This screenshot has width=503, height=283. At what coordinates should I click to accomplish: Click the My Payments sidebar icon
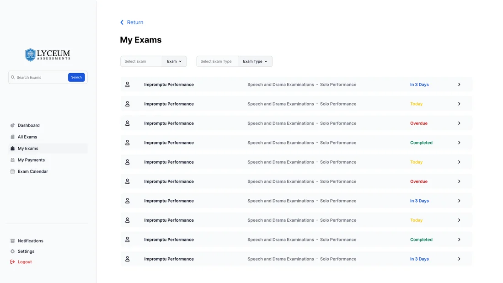pos(12,160)
